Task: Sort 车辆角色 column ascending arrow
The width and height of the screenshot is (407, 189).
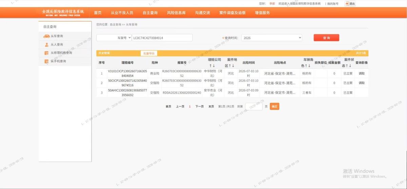Action: click(x=306, y=66)
